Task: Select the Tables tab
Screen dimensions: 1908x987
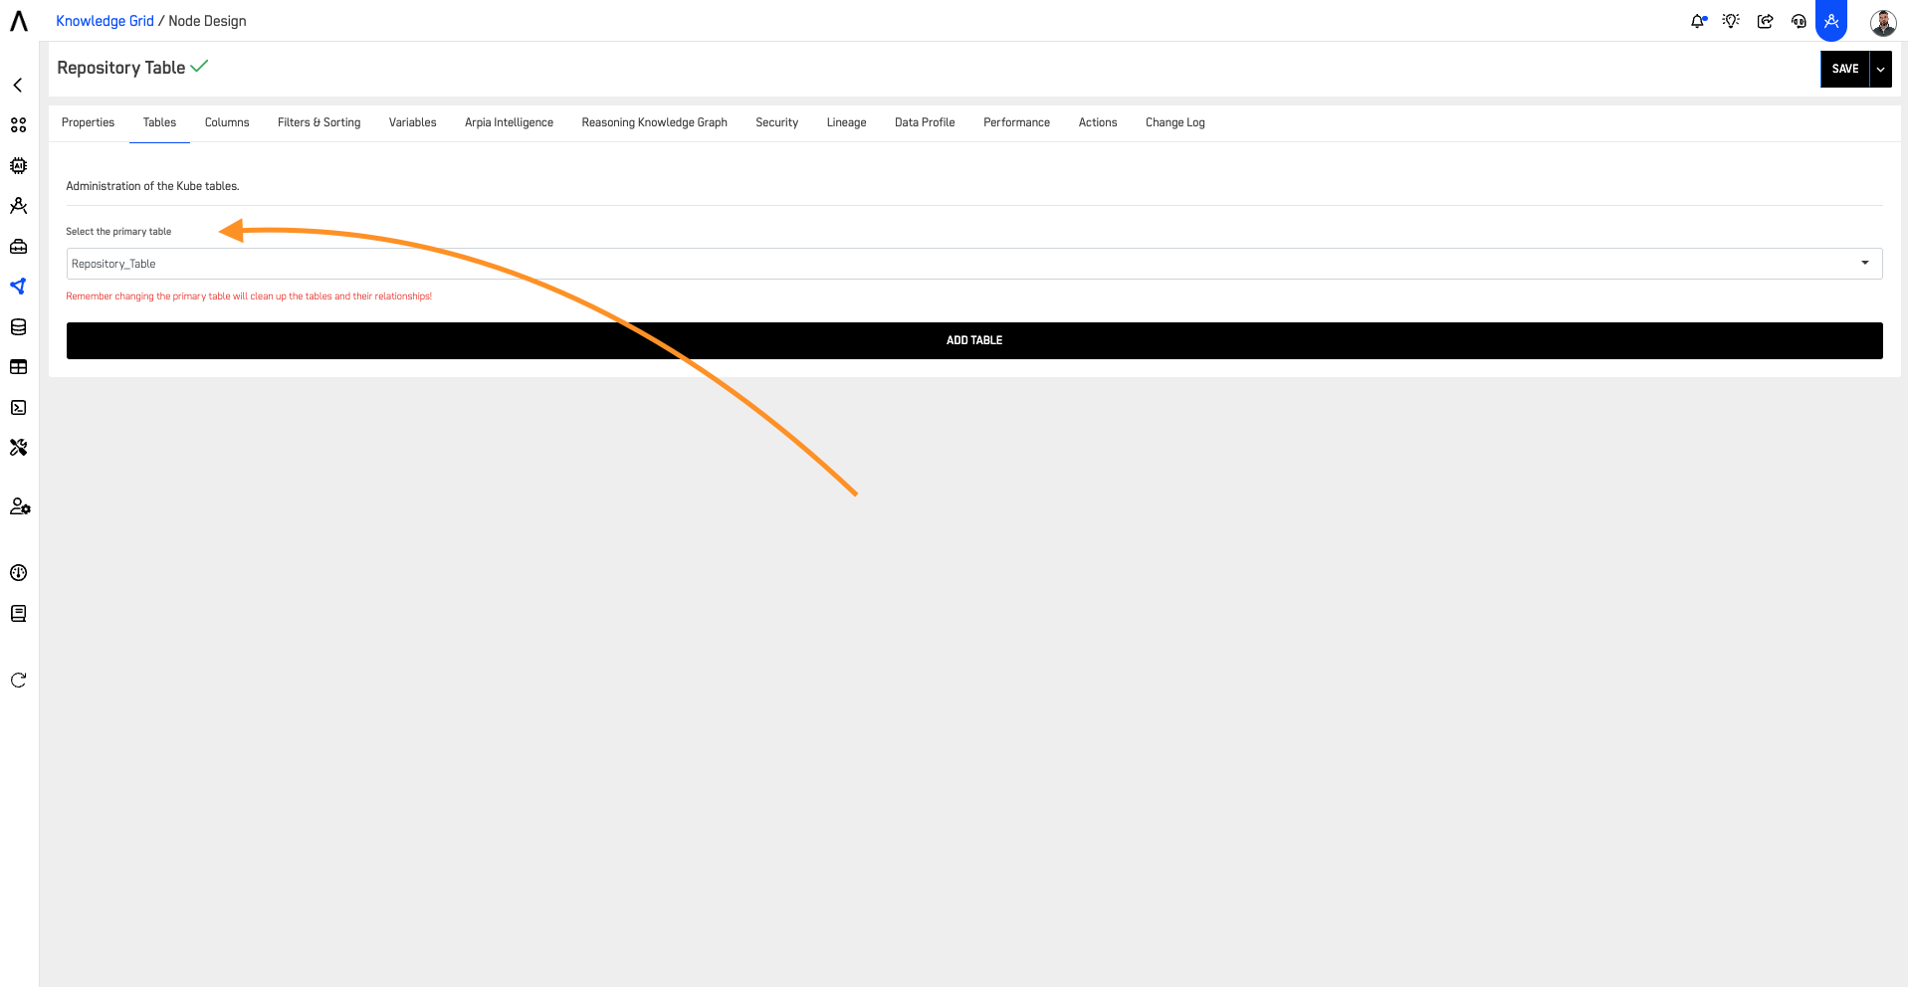Action: [159, 122]
